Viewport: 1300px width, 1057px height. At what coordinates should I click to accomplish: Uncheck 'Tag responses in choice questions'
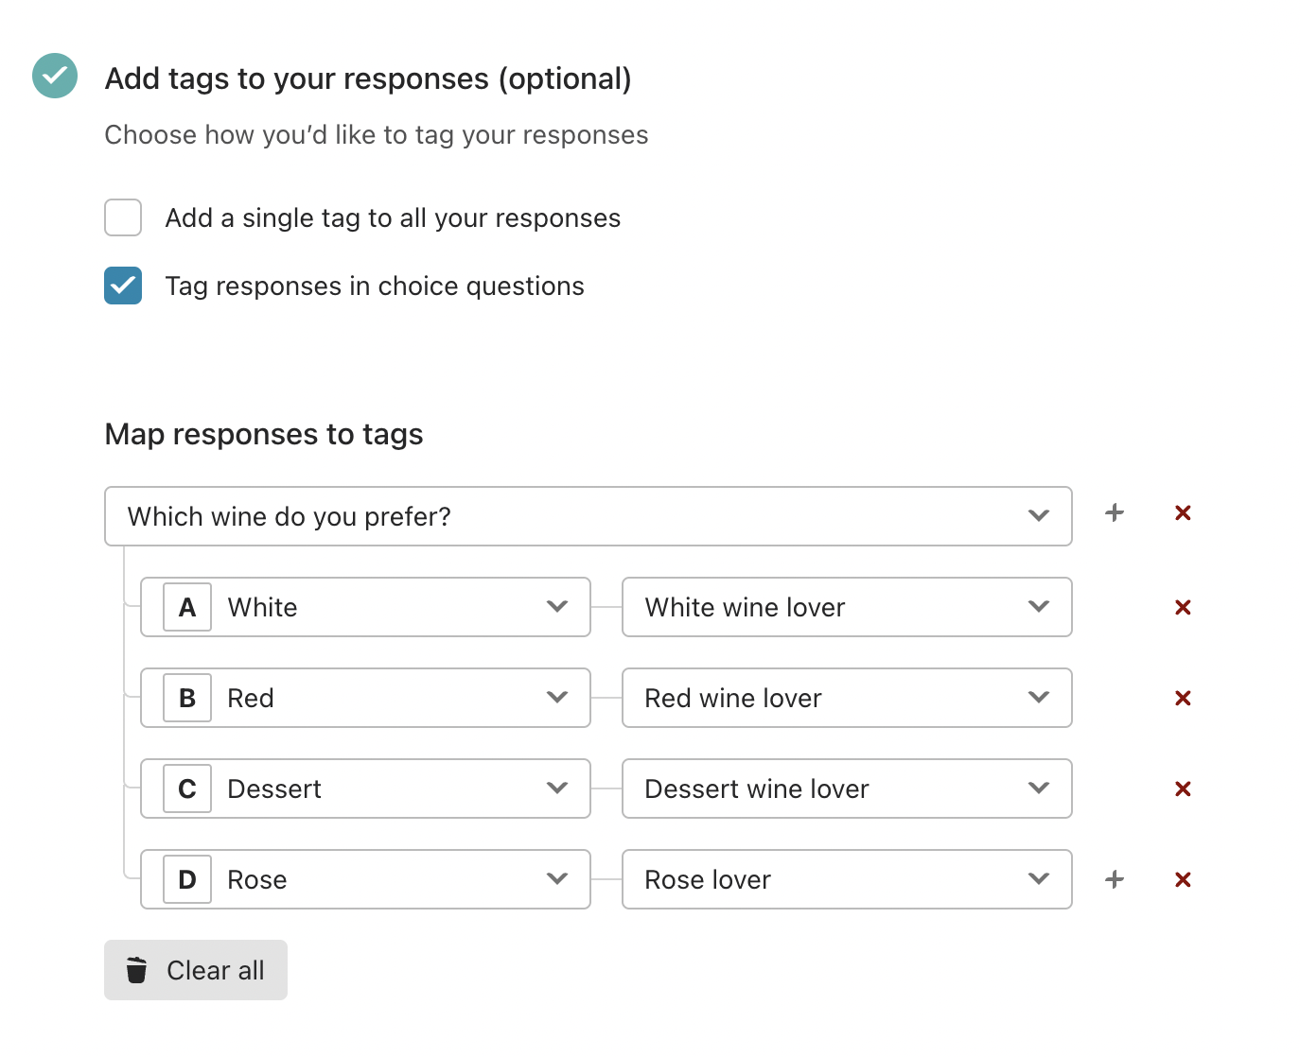pos(123,286)
